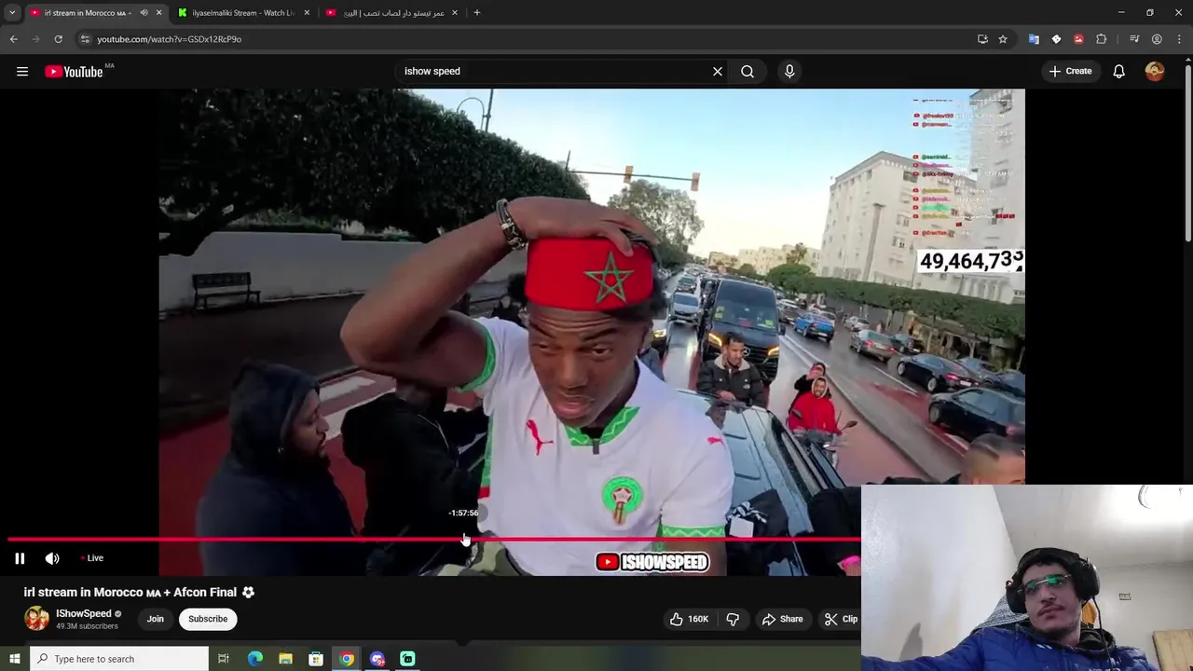Click the 49.3M subscribers text
1193x671 pixels.
[87, 626]
